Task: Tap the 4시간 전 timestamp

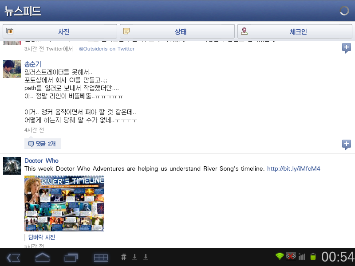Action: coord(34,130)
